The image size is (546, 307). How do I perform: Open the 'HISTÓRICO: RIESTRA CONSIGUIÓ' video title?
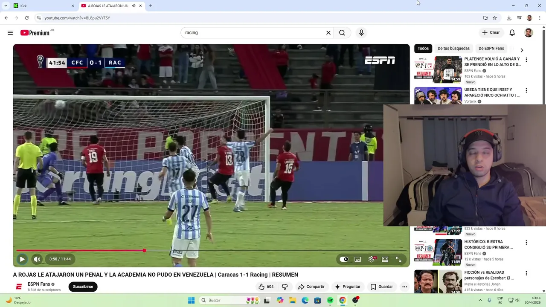(x=489, y=244)
